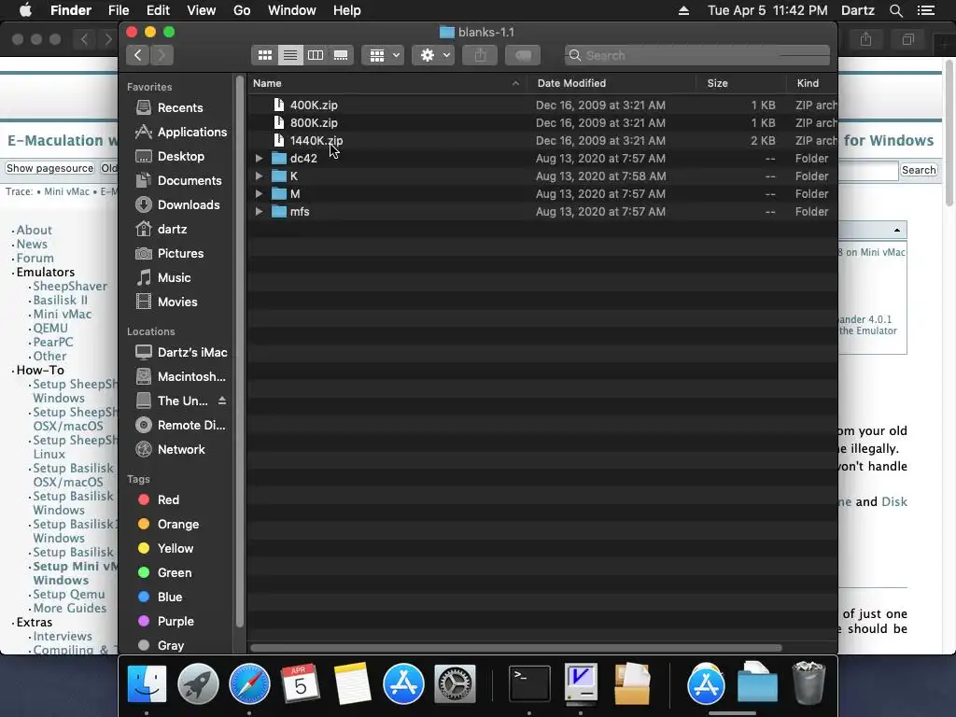
Task: Click the About link in browser window
Action: [35, 230]
